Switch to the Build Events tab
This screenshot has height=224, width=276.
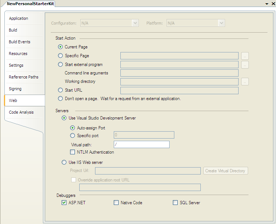pyautogui.click(x=19, y=42)
